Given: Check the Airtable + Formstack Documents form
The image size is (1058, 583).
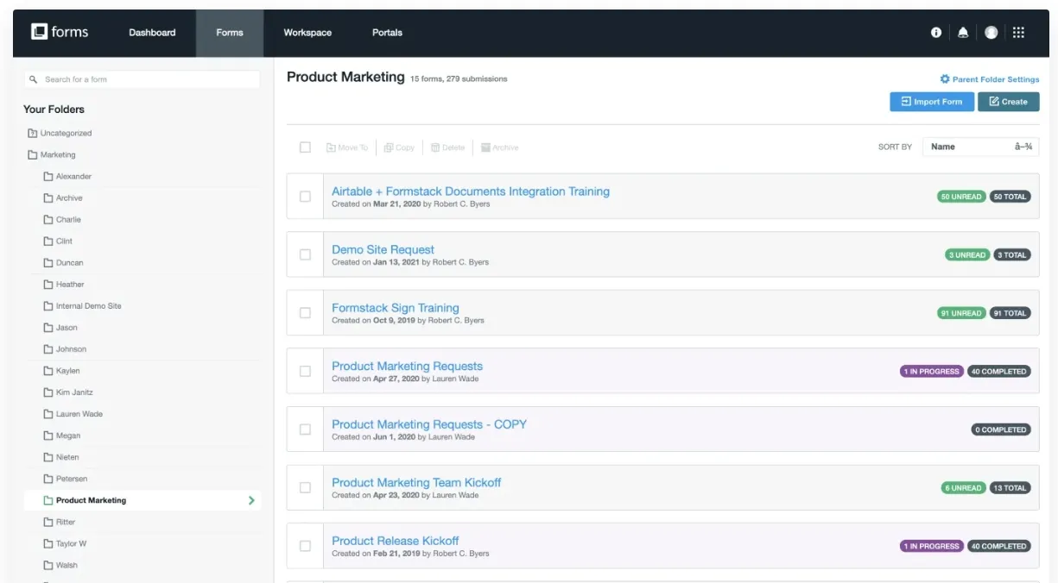Looking at the screenshot, I should pos(305,197).
